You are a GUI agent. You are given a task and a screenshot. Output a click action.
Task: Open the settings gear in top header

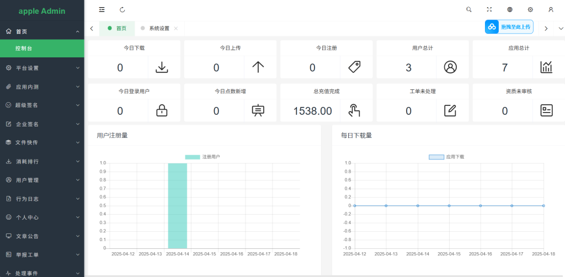pyautogui.click(x=530, y=10)
